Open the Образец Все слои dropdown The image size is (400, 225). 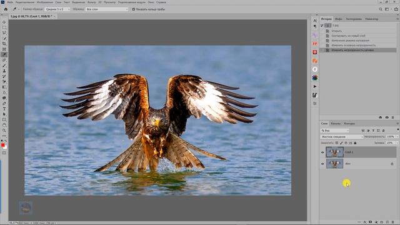107,9
